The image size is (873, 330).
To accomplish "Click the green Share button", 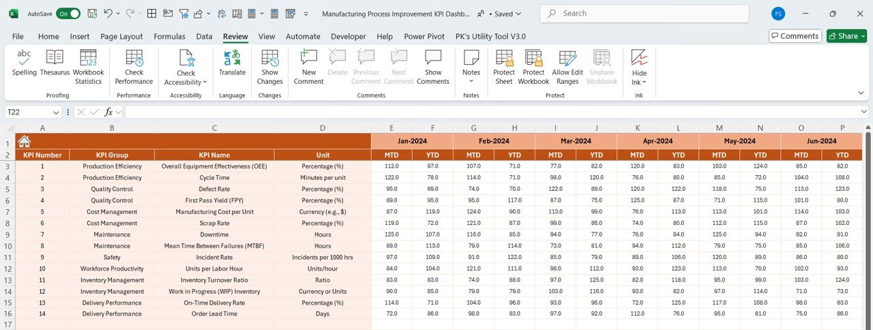I will point(846,36).
